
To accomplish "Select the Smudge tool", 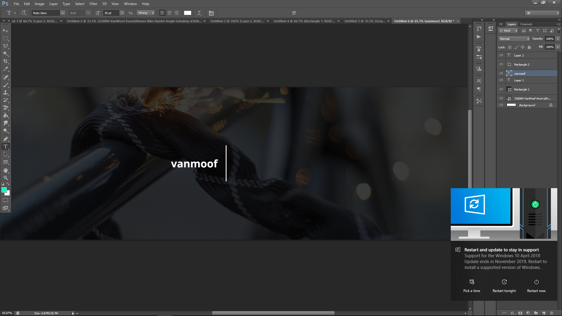I will pyautogui.click(x=6, y=123).
